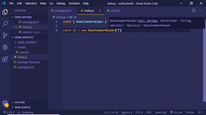Change end of line sequence CRLF
Screen dimensions: 206x115
tap(149, 112)
